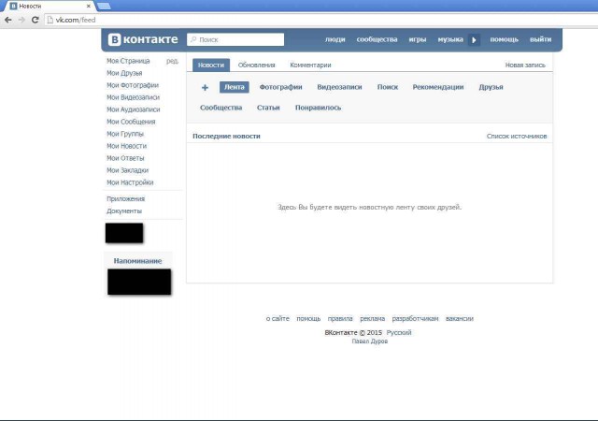Open Мои Новости in sidebar

[x=126, y=146]
